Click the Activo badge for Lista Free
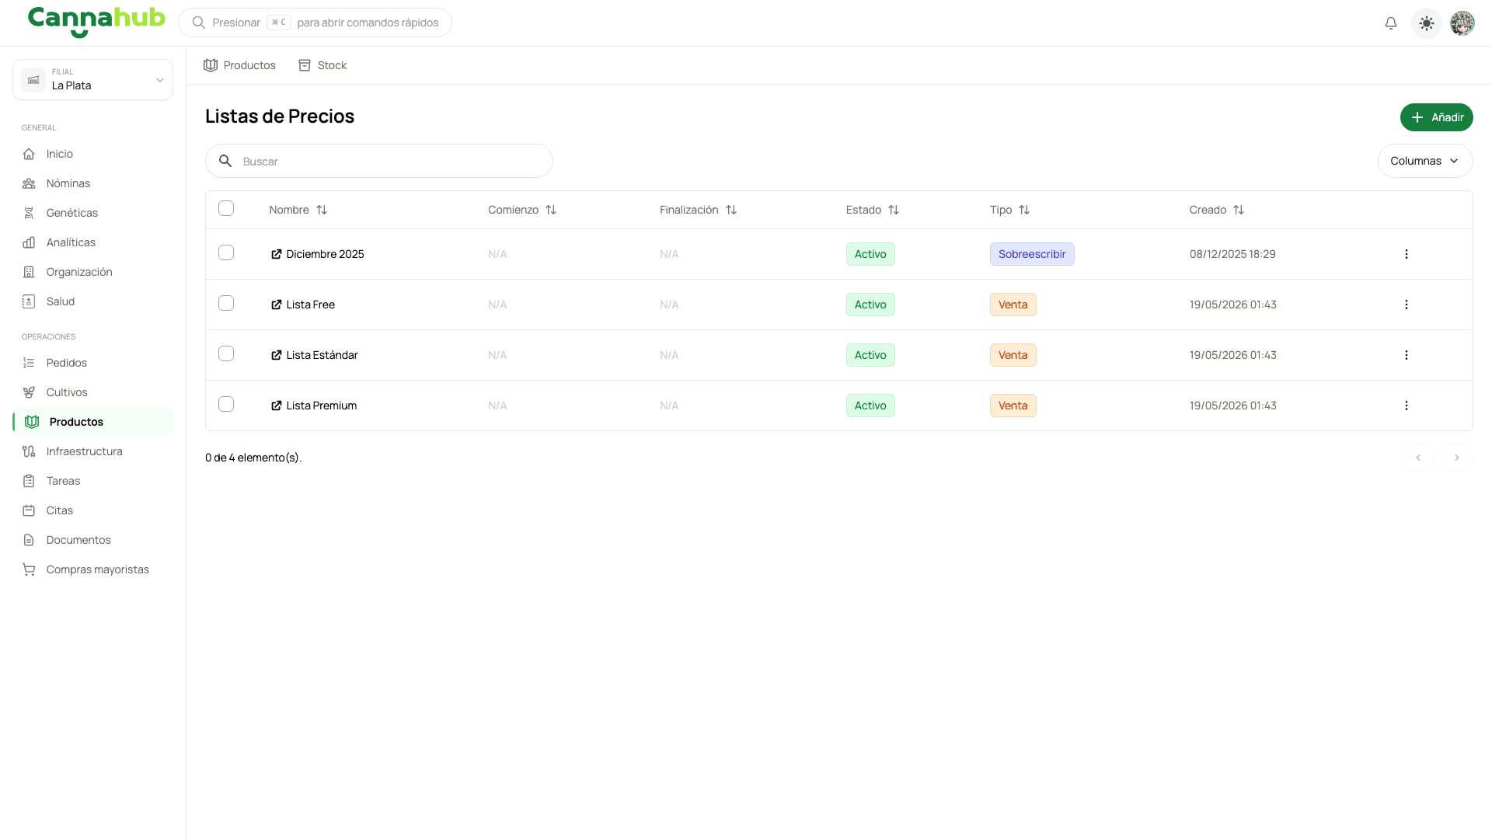 [x=870, y=305]
